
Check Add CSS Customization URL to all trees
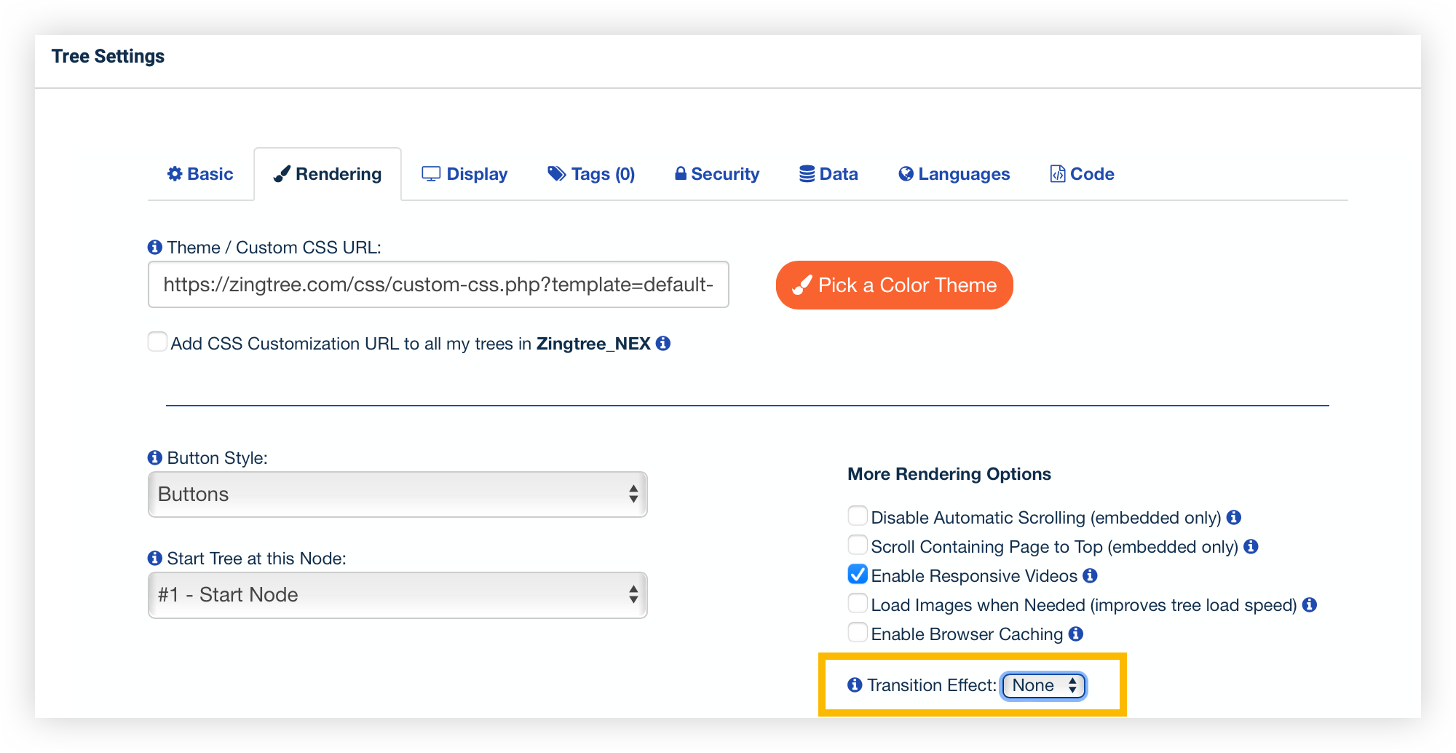[x=157, y=342]
